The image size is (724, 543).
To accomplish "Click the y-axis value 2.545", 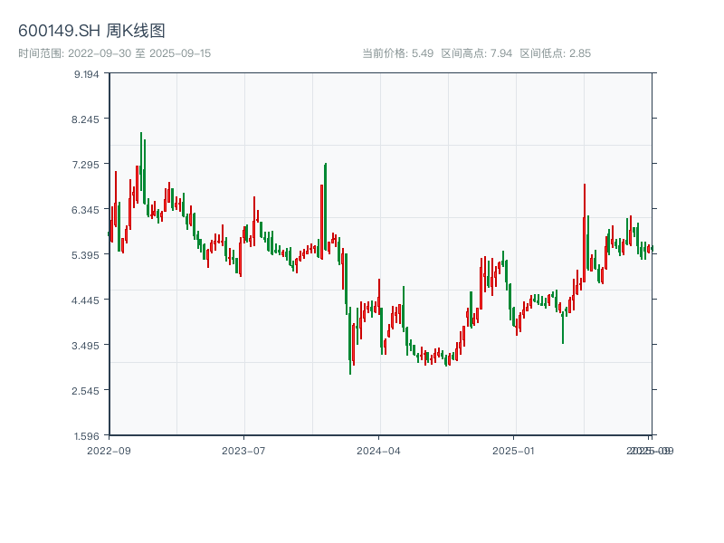I will point(85,391).
